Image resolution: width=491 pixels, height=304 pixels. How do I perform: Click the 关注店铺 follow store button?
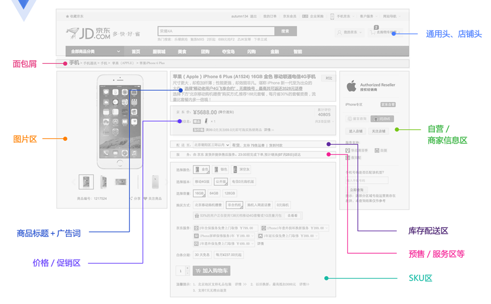(x=378, y=131)
